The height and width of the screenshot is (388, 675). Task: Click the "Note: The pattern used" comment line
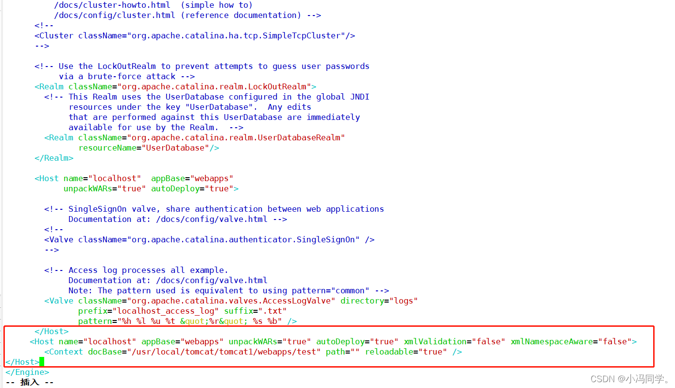[x=229, y=290]
